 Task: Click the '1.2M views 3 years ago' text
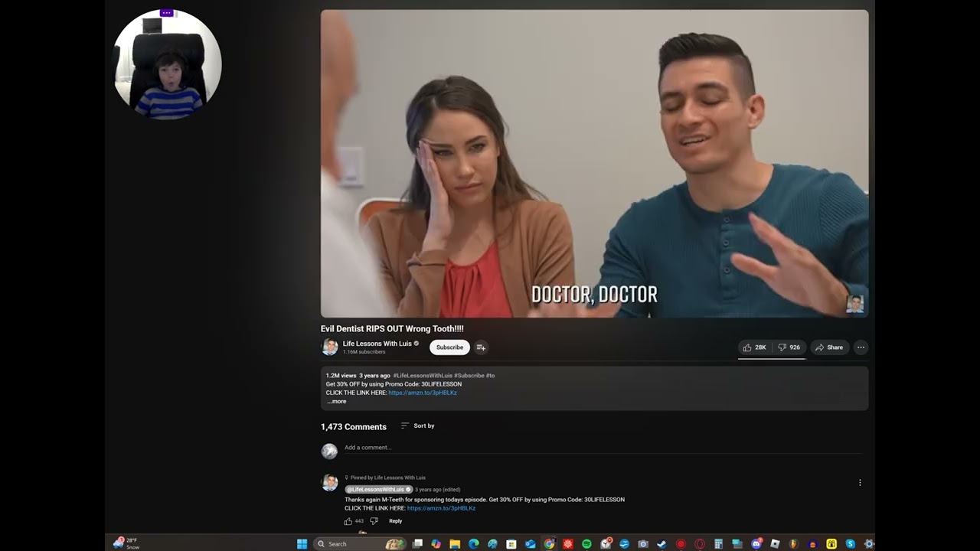(x=358, y=376)
